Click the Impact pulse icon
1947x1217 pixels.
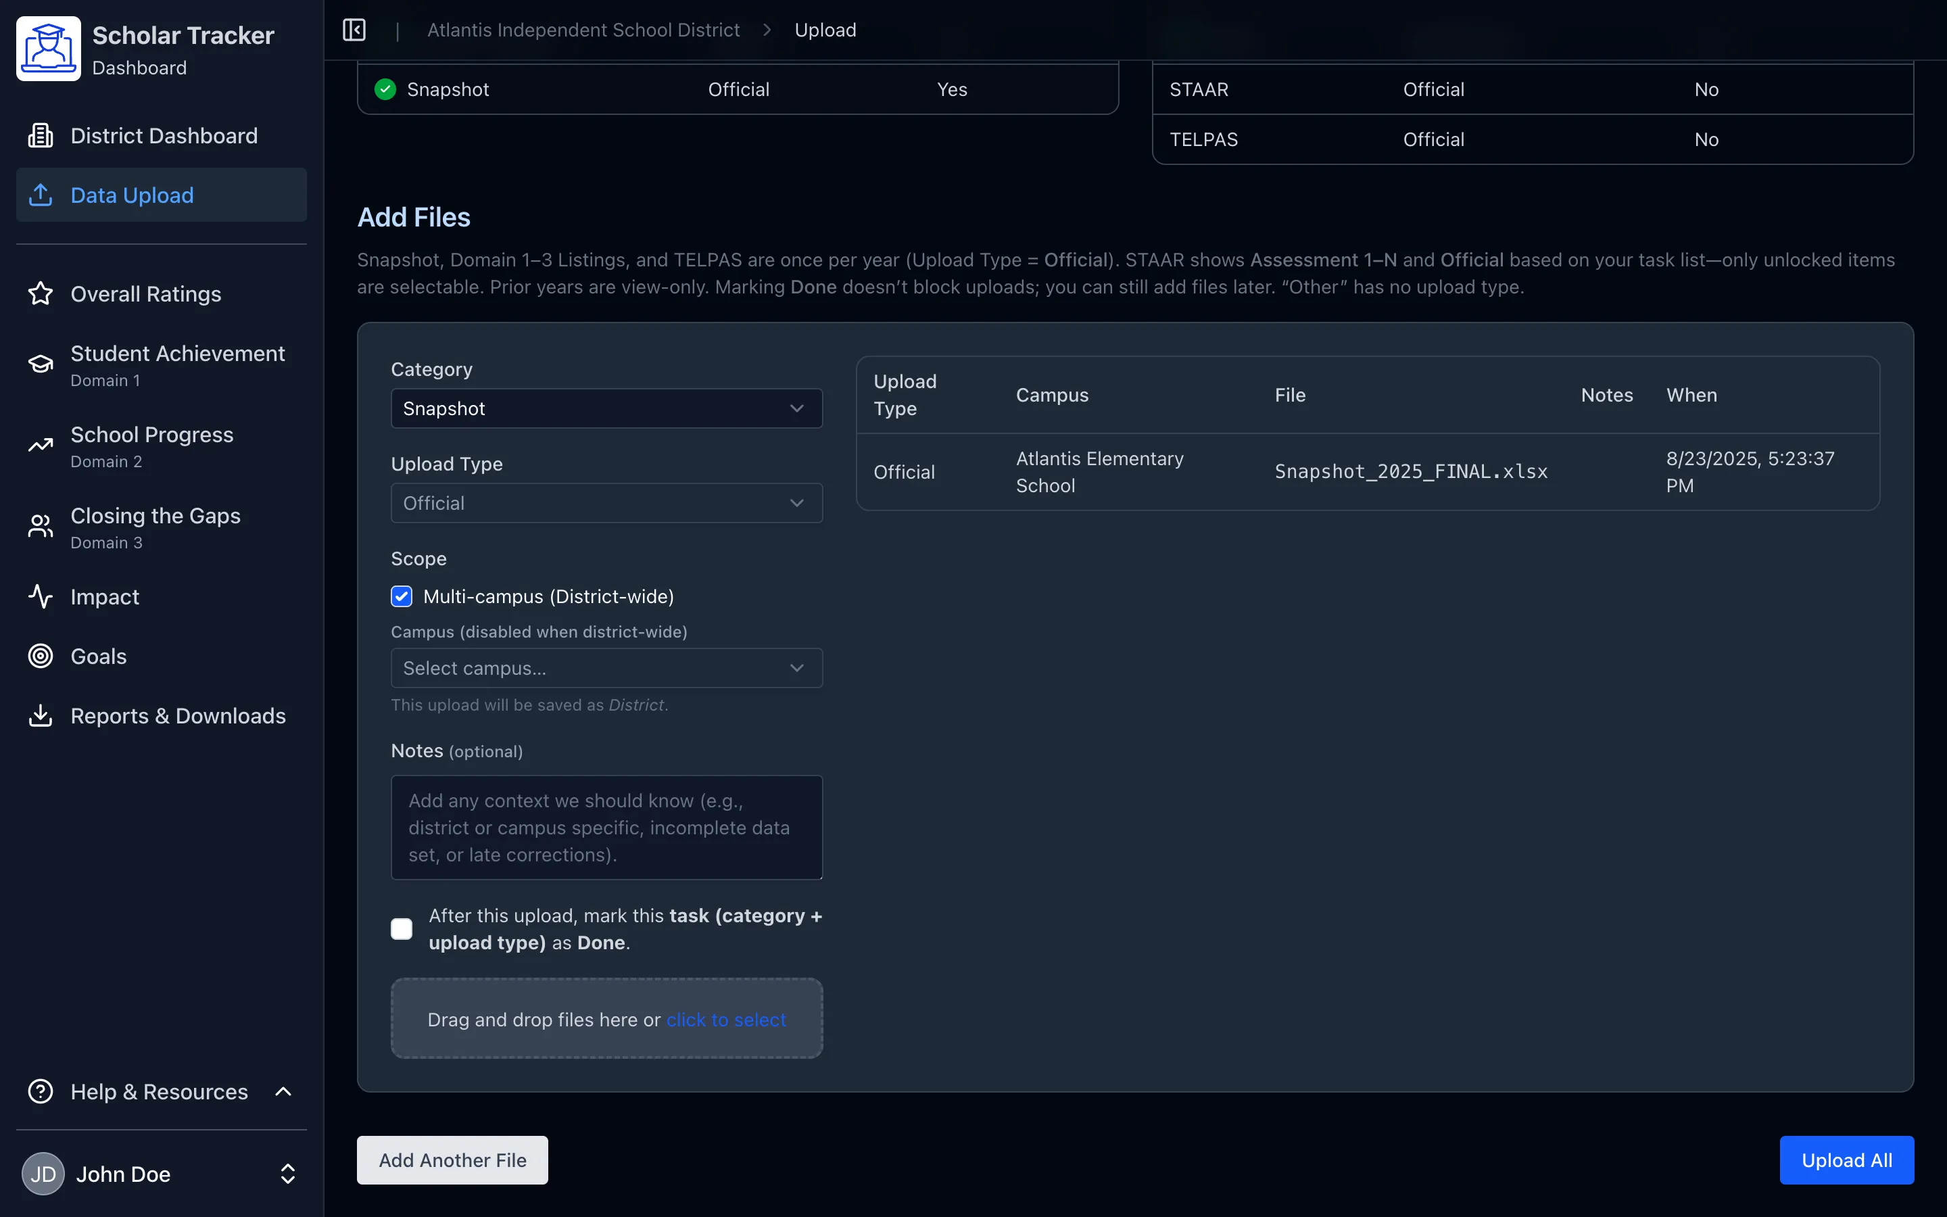41,596
